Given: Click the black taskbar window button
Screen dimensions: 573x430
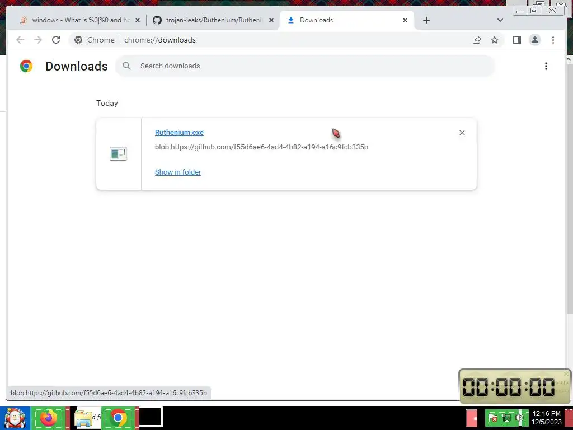Looking at the screenshot, I should (x=151, y=417).
